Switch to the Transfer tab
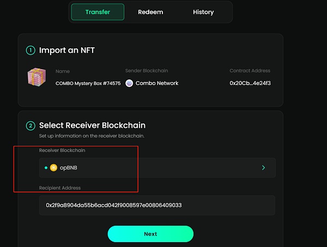The height and width of the screenshot is (247, 327). click(x=98, y=12)
